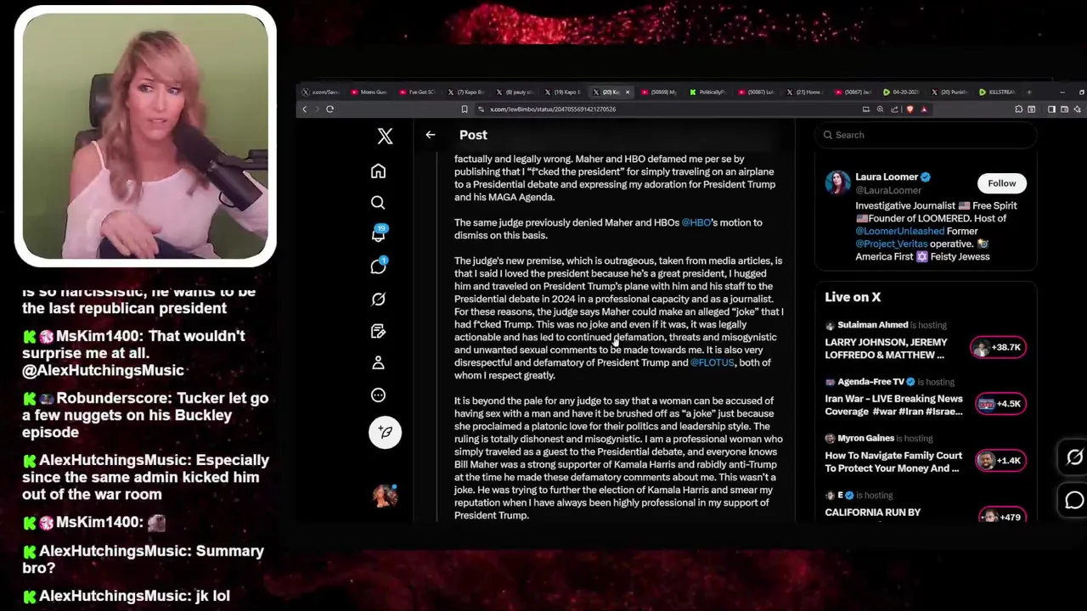Switch to the (20) Punishe tab
Viewport: 1087px width, 611px height.
coord(949,92)
